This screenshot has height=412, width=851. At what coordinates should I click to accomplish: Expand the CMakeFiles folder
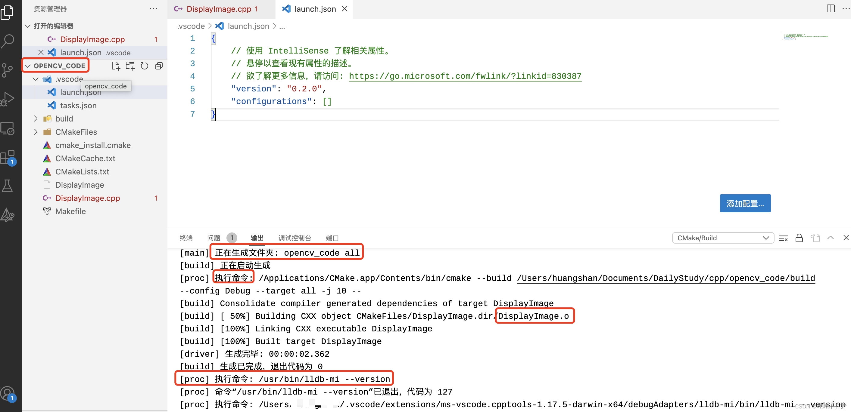[x=36, y=132]
